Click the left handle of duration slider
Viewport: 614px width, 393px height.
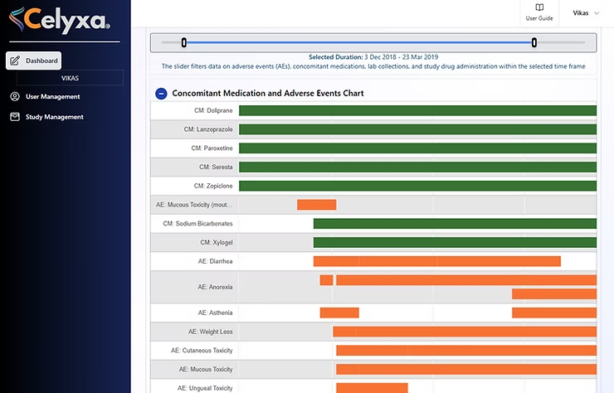tap(184, 42)
